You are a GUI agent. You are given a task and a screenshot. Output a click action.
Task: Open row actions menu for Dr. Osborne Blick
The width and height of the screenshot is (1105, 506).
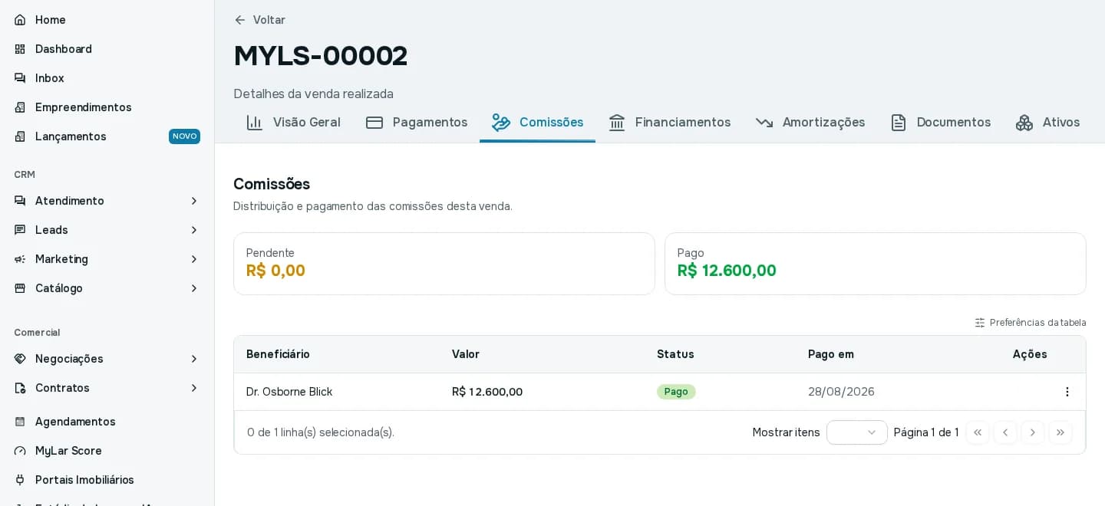(1067, 392)
